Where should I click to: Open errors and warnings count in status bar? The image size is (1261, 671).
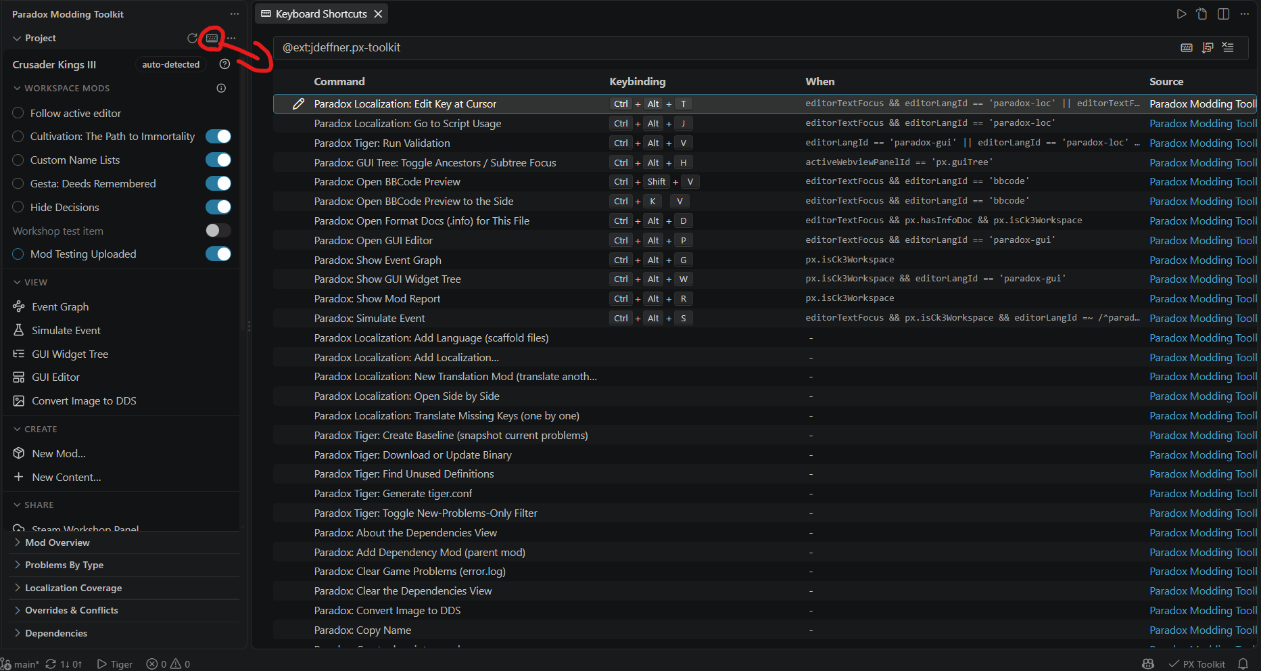168,664
